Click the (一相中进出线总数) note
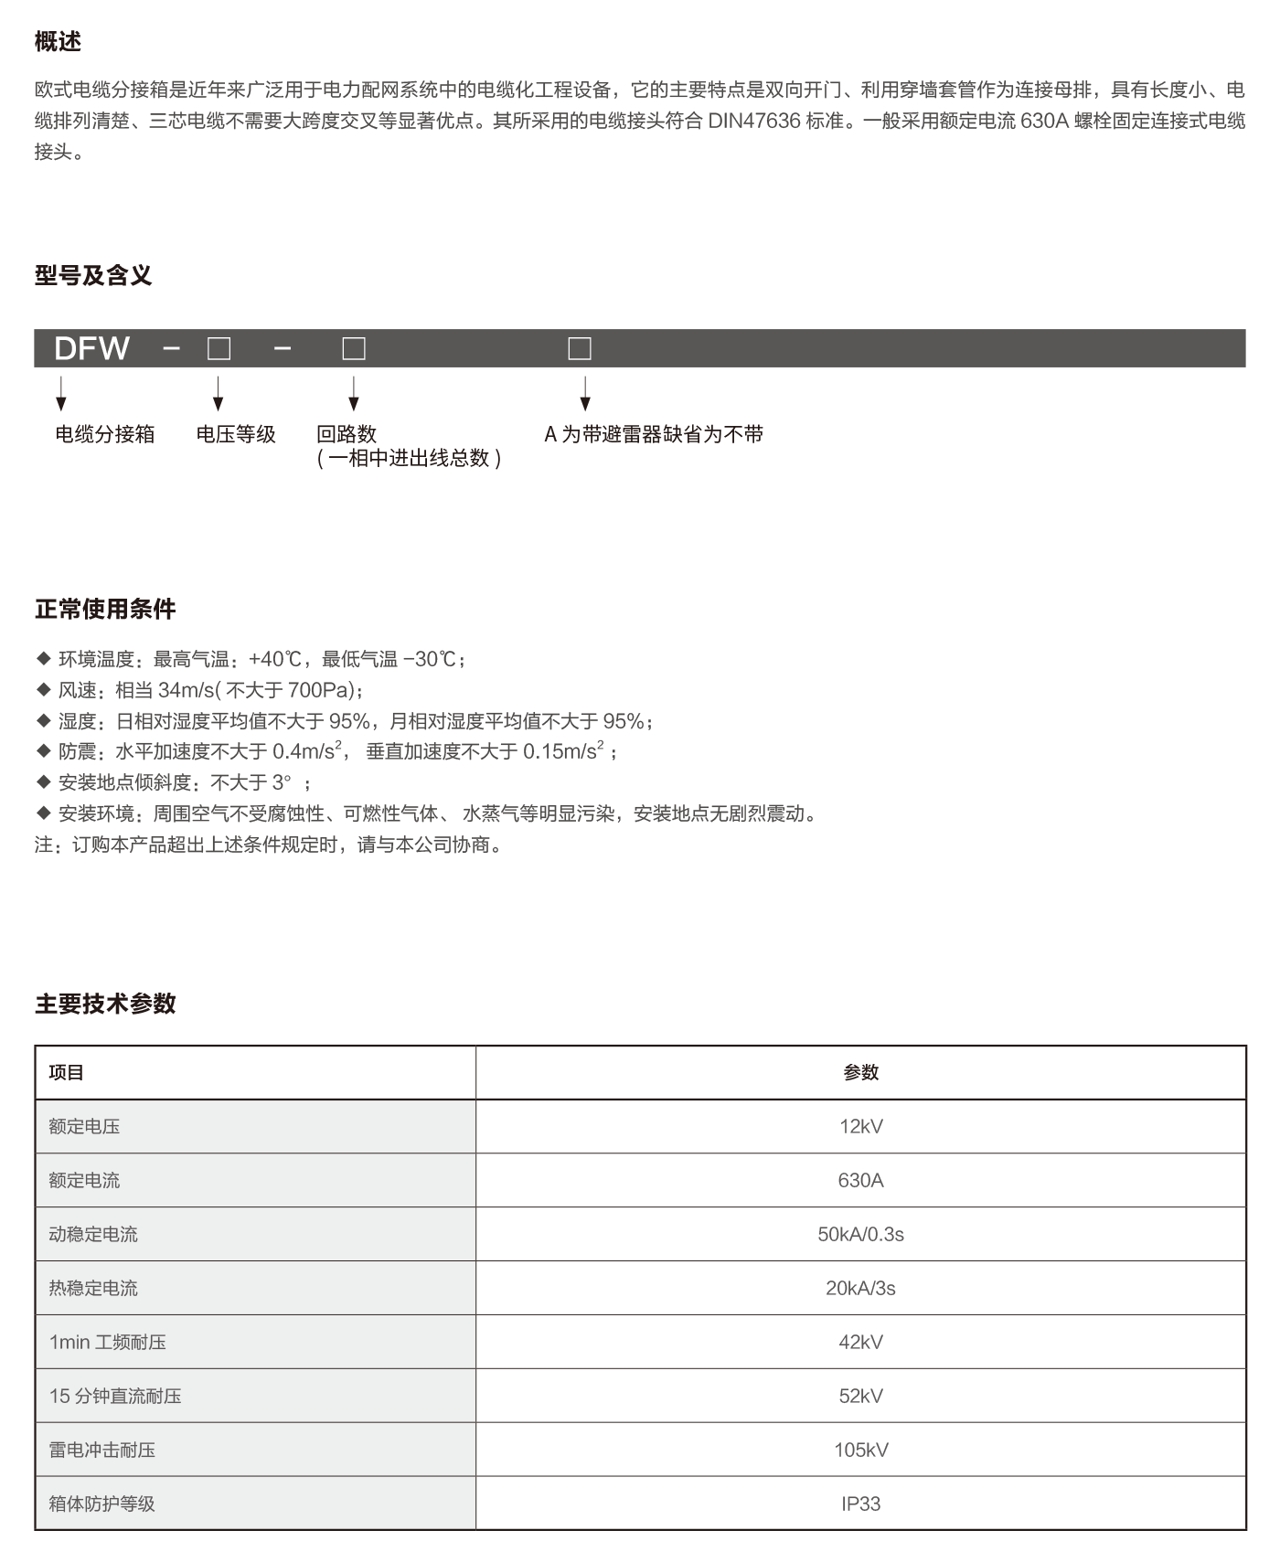 409,458
